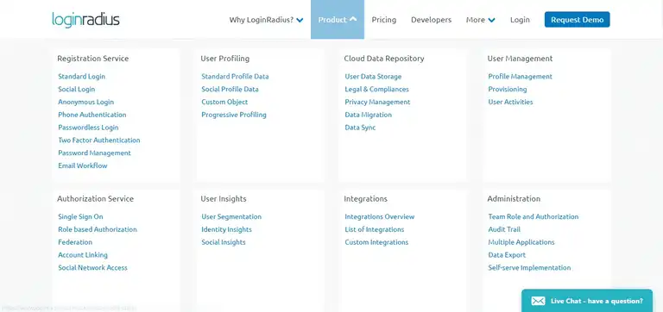The width and height of the screenshot is (663, 312).
Task: Open Social Insights
Action: click(x=224, y=242)
